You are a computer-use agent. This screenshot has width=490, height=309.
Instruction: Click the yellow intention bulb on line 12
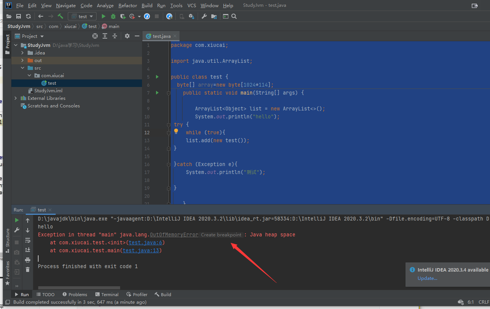(x=176, y=132)
